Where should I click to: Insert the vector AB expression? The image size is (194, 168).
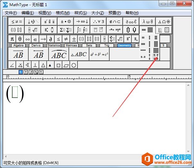[18, 54]
